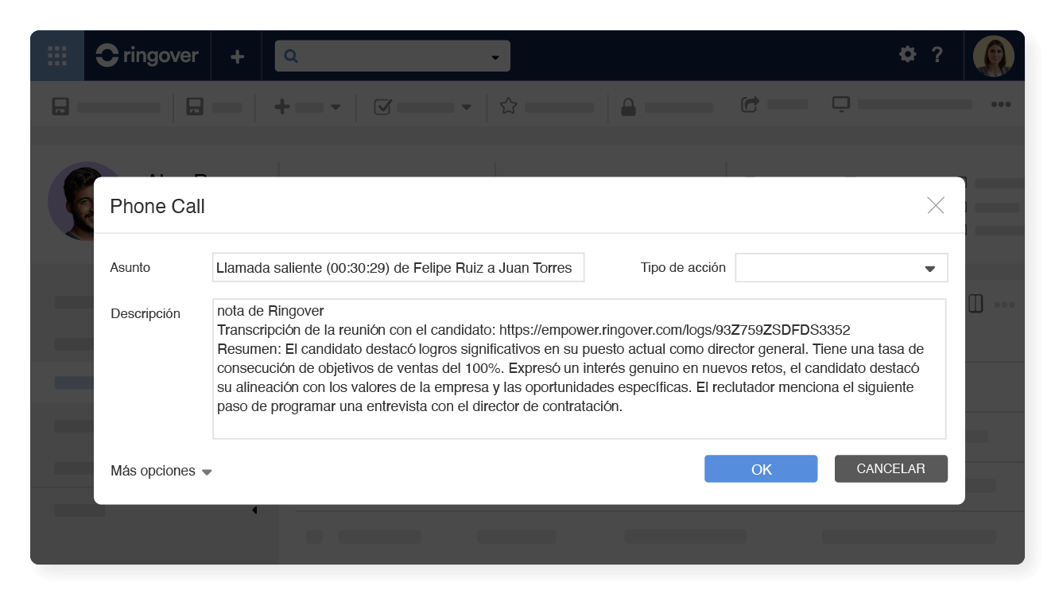Toggle the checkbox task icon in the toolbar
This screenshot has width=1059, height=594.
(x=382, y=106)
